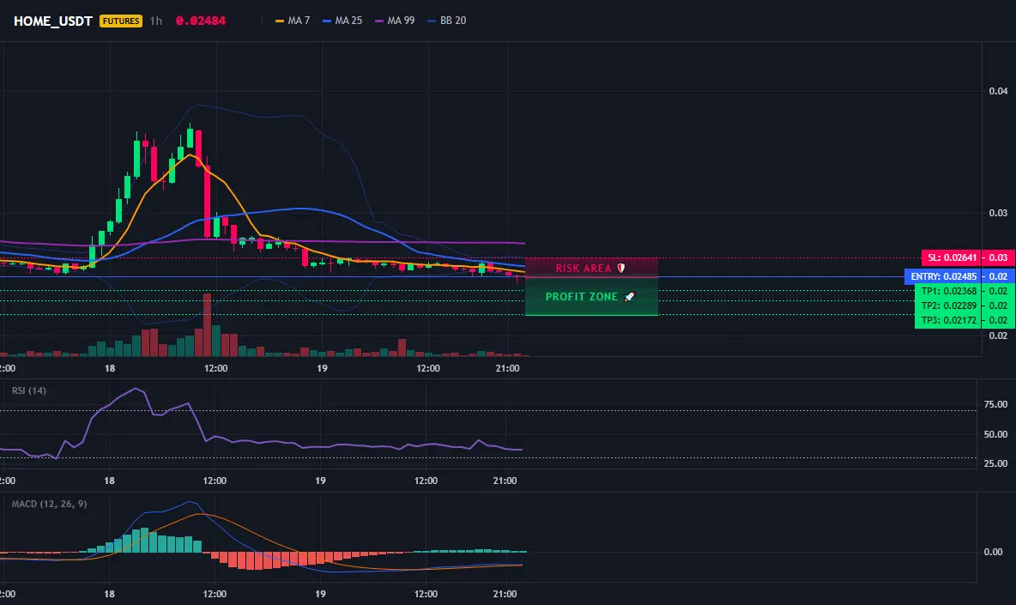1016x605 pixels.
Task: Click the 0.00 MACD axis label
Action: click(x=993, y=552)
